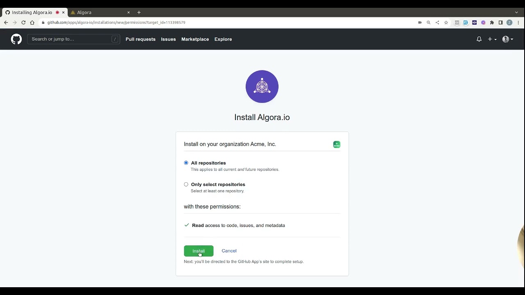Open the notifications bell
The height and width of the screenshot is (295, 525).
click(479, 39)
